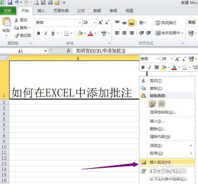Open clipboard group dialog launcher

pos(30,43)
